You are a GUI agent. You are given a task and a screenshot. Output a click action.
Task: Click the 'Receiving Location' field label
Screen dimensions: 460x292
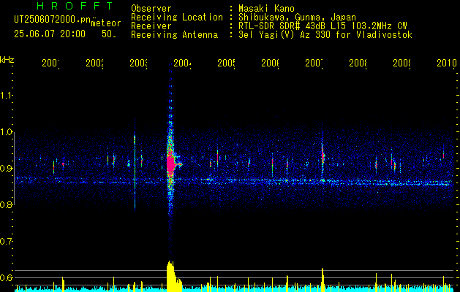[177, 18]
